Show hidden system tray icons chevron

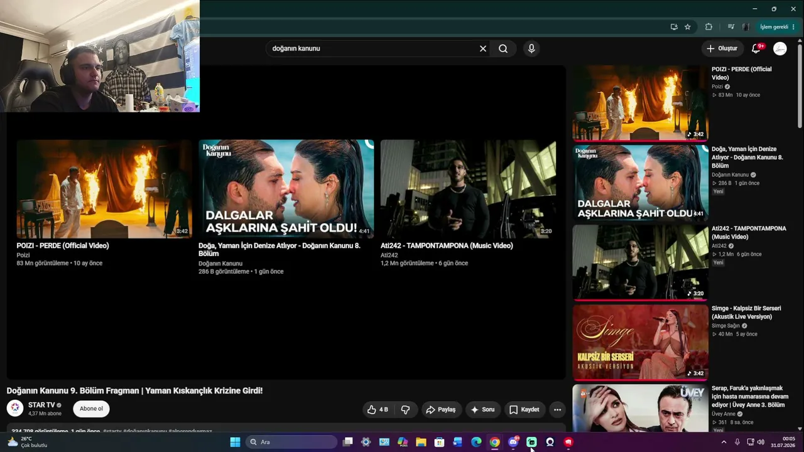(724, 442)
